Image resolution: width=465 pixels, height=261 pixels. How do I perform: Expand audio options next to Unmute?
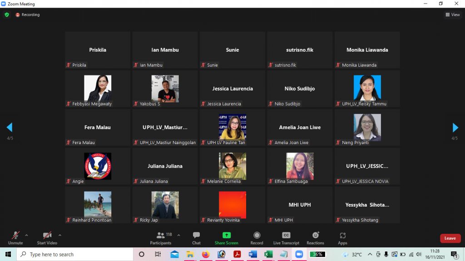click(x=26, y=235)
